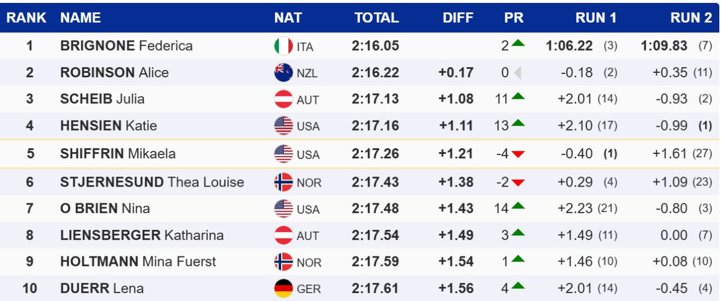721x301 pixels.
Task: Click total time 2:16.22 for Robinson
Action: coord(376,73)
